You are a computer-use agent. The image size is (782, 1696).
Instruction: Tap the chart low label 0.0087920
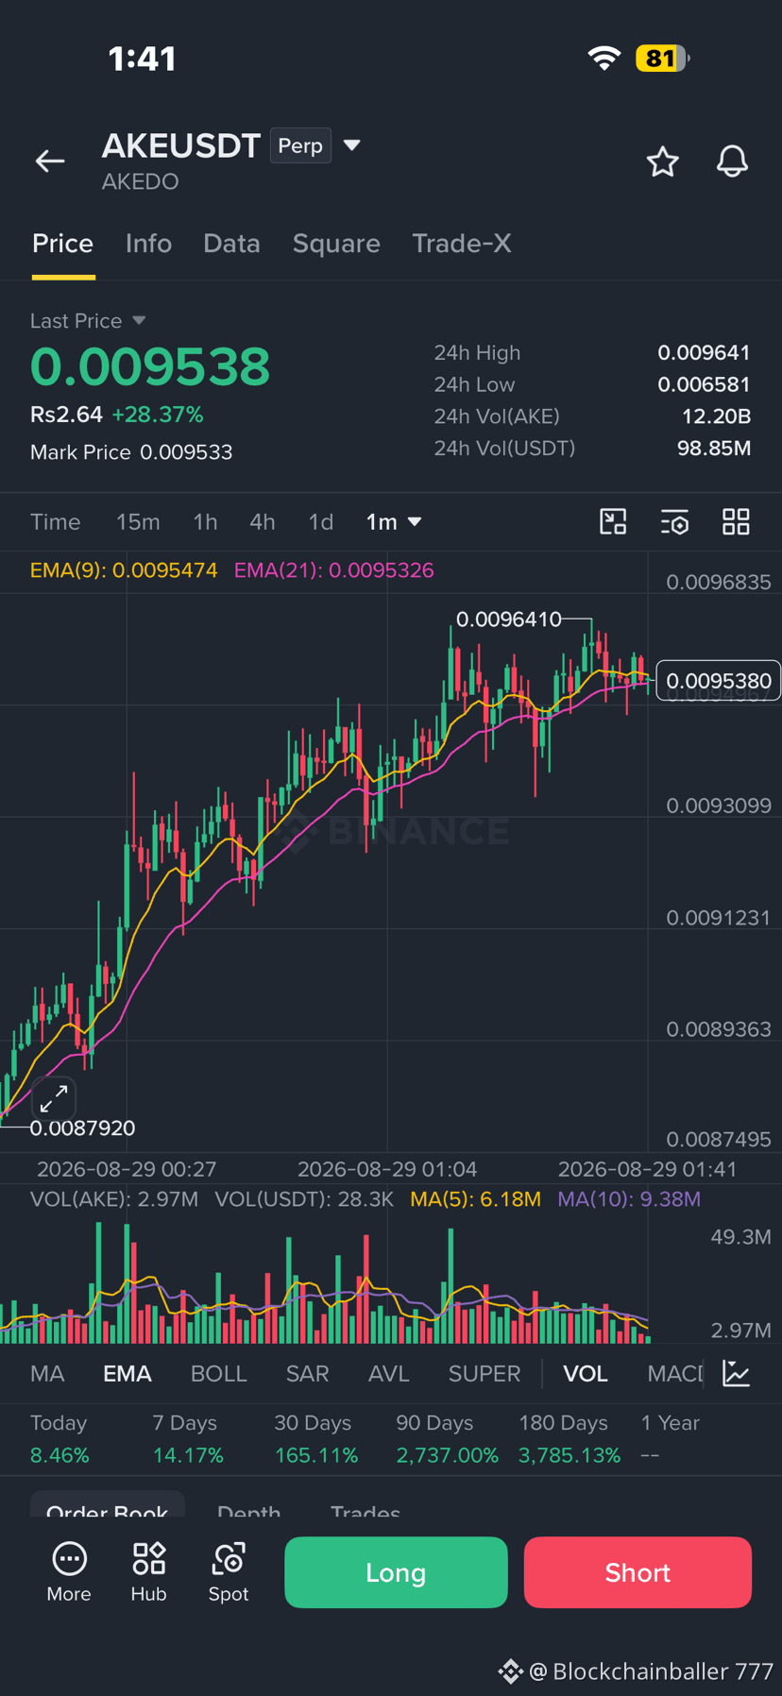tap(83, 1128)
